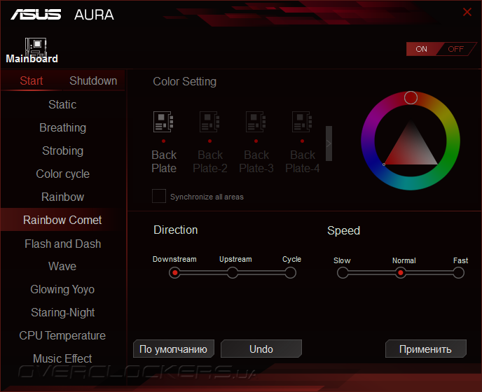Select the Back Plate-3 area icon
Image resolution: width=482 pixels, height=392 pixels.
256,122
